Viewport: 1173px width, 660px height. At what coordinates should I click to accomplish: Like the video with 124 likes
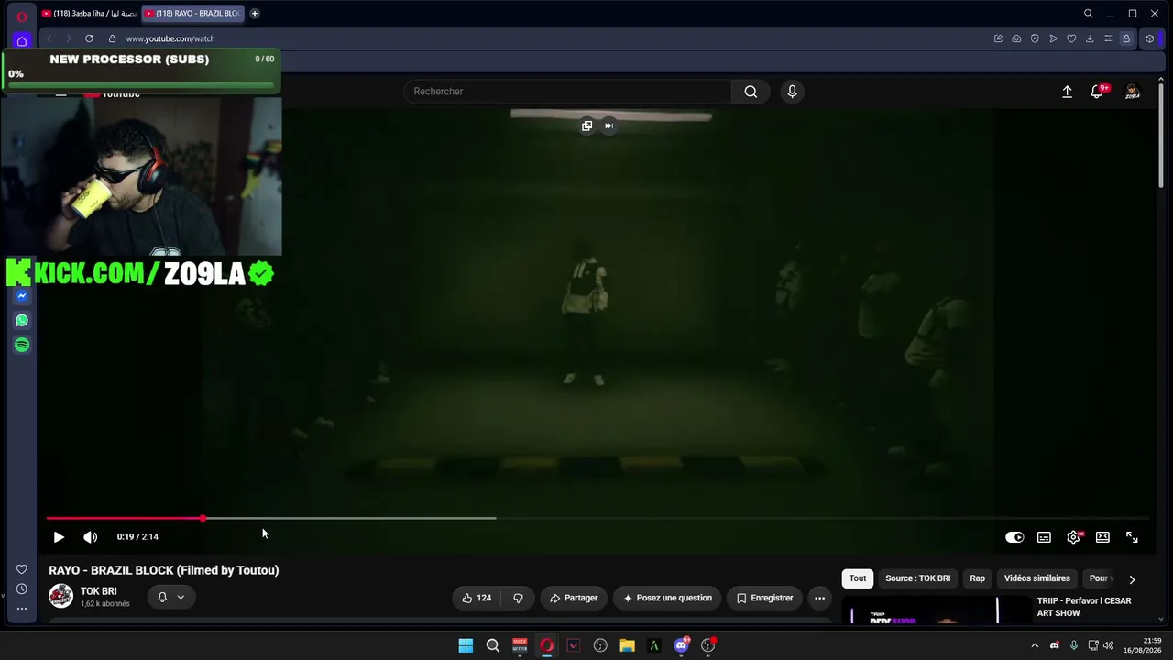[477, 598]
